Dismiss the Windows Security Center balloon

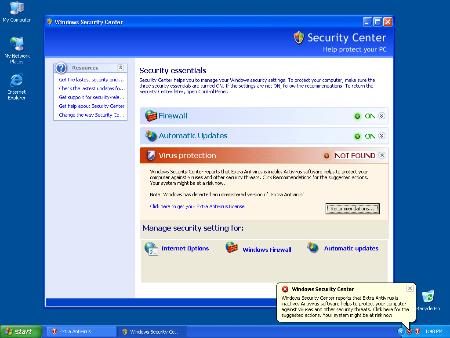(x=410, y=288)
